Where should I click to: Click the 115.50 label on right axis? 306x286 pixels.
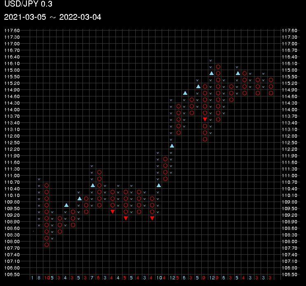(x=289, y=77)
